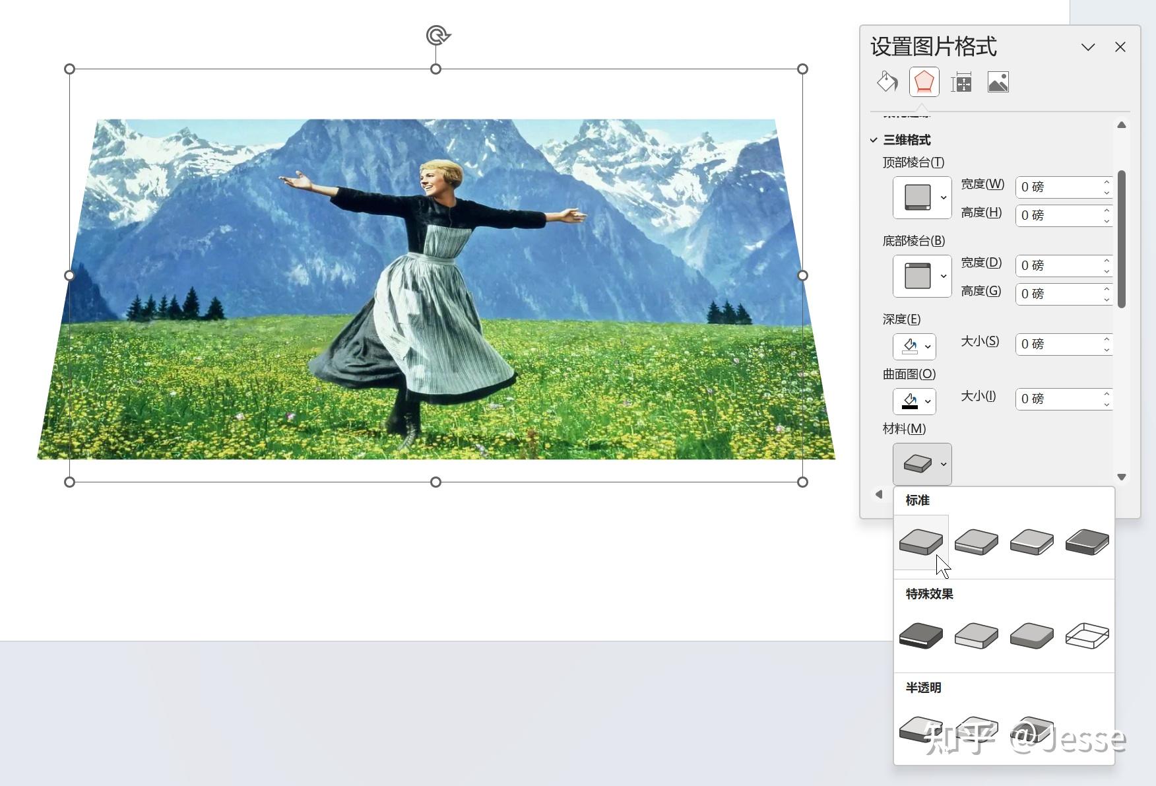This screenshot has height=786, width=1156.
Task: Select fourth 标准 material (metal)
Action: point(1087,542)
